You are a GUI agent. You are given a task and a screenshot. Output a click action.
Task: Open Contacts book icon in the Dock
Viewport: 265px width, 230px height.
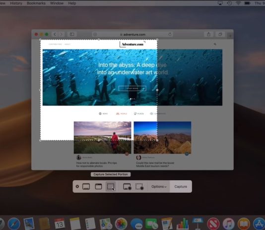click(x=44, y=224)
